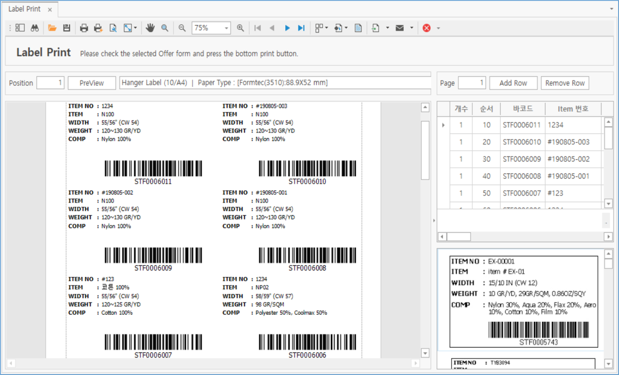Viewport: 619px width, 375px height.
Task: Click the Add Row button
Action: pyautogui.click(x=513, y=83)
